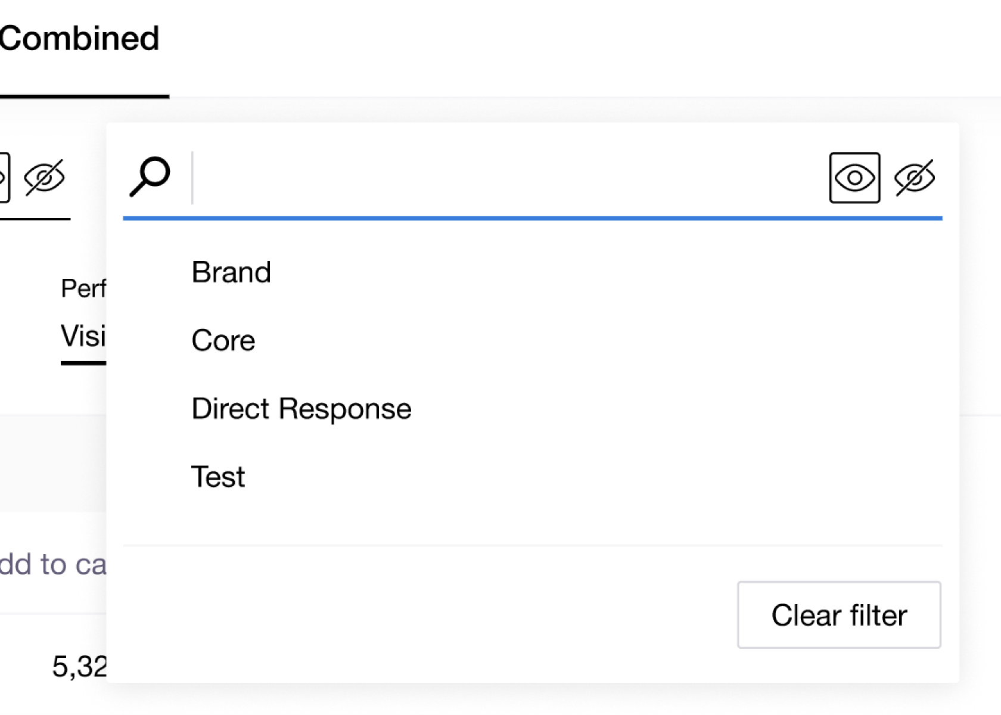The height and width of the screenshot is (715, 1001).
Task: Toggle the crossed-out eye icon in the popup
Action: (x=914, y=178)
